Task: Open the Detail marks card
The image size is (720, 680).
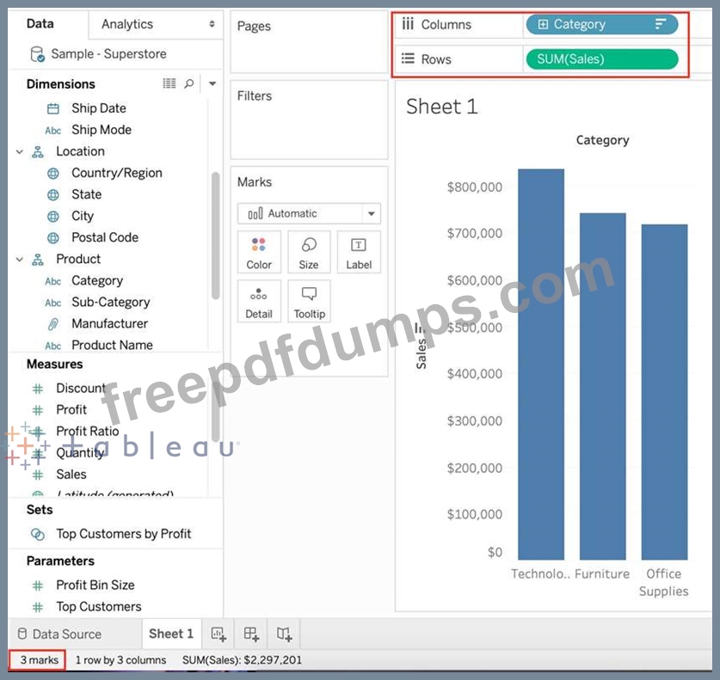Action: [259, 302]
